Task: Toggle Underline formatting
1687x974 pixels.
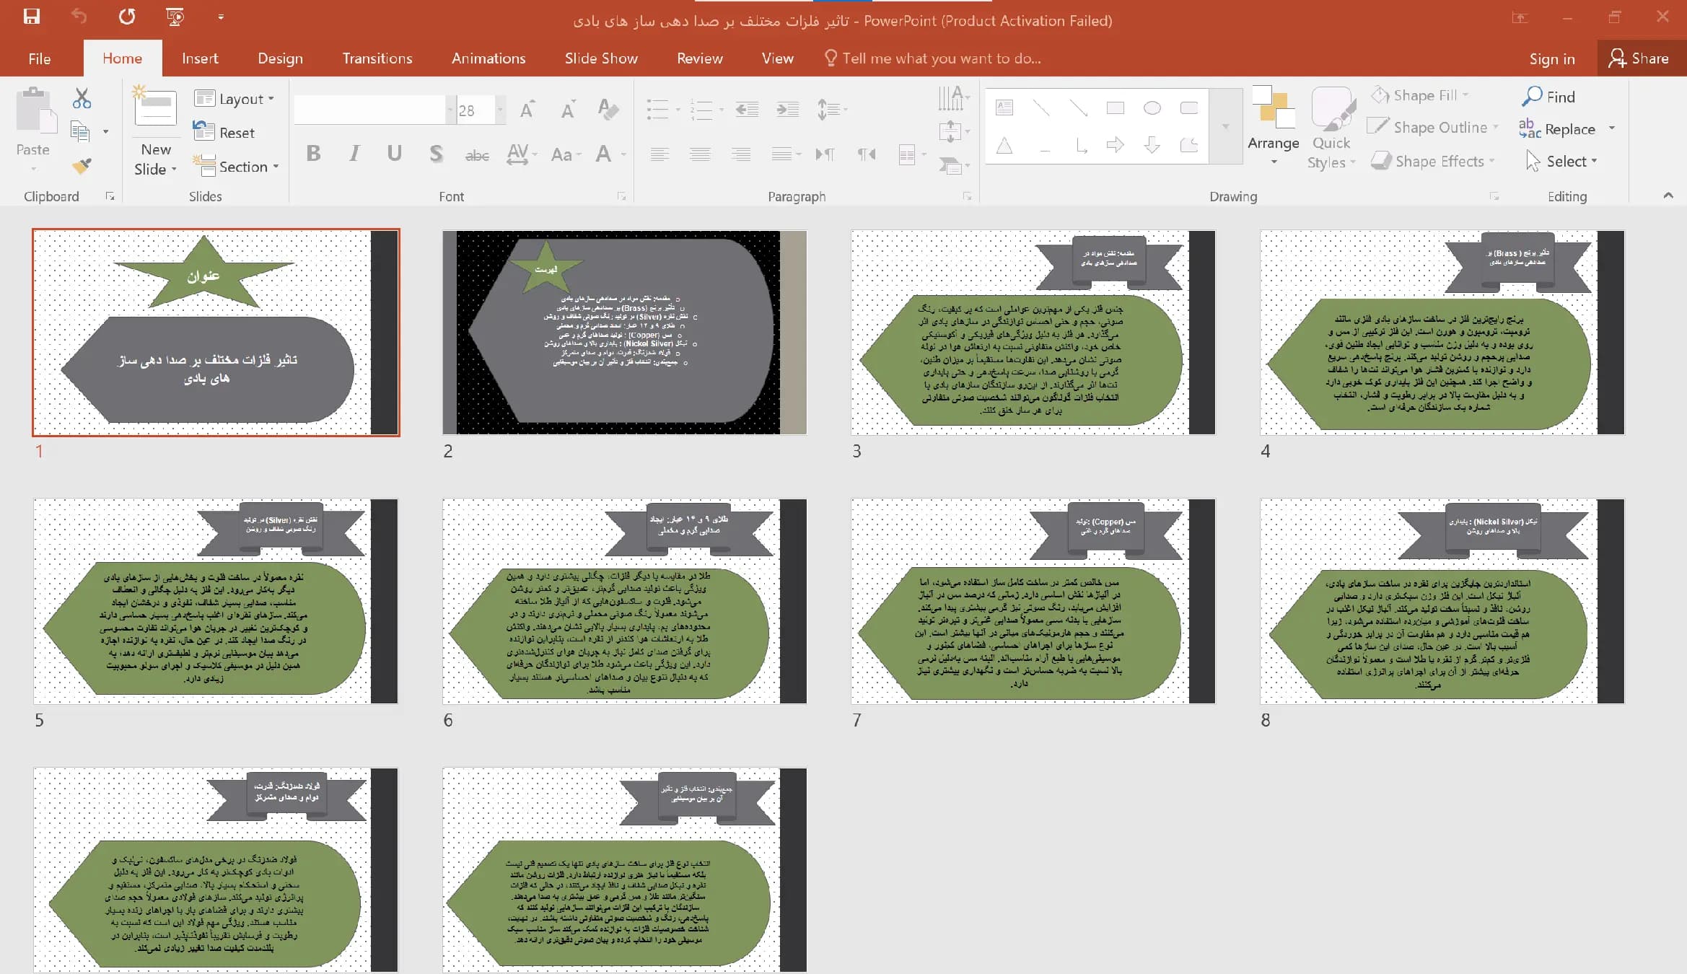Action: [394, 153]
